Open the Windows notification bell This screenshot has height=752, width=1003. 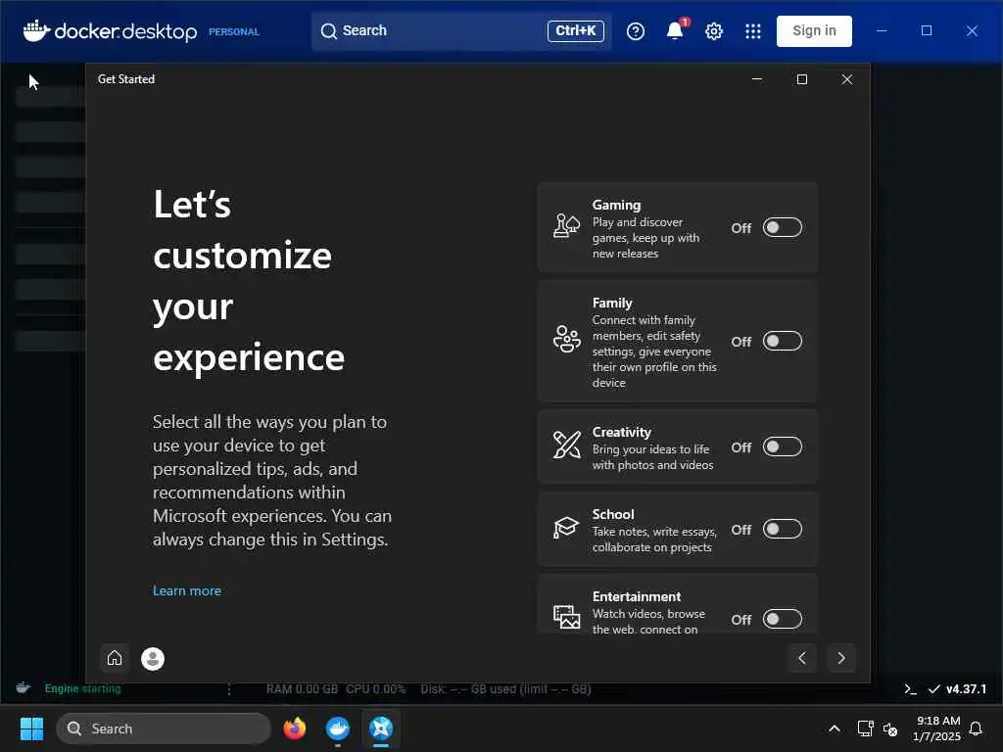977,728
